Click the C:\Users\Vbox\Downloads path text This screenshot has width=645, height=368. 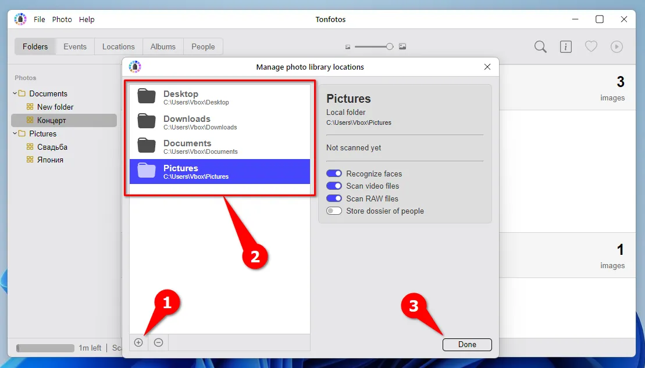(x=200, y=127)
